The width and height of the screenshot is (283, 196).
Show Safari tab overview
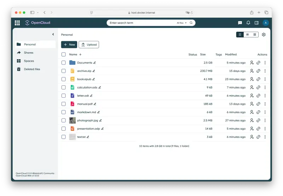click(x=266, y=12)
